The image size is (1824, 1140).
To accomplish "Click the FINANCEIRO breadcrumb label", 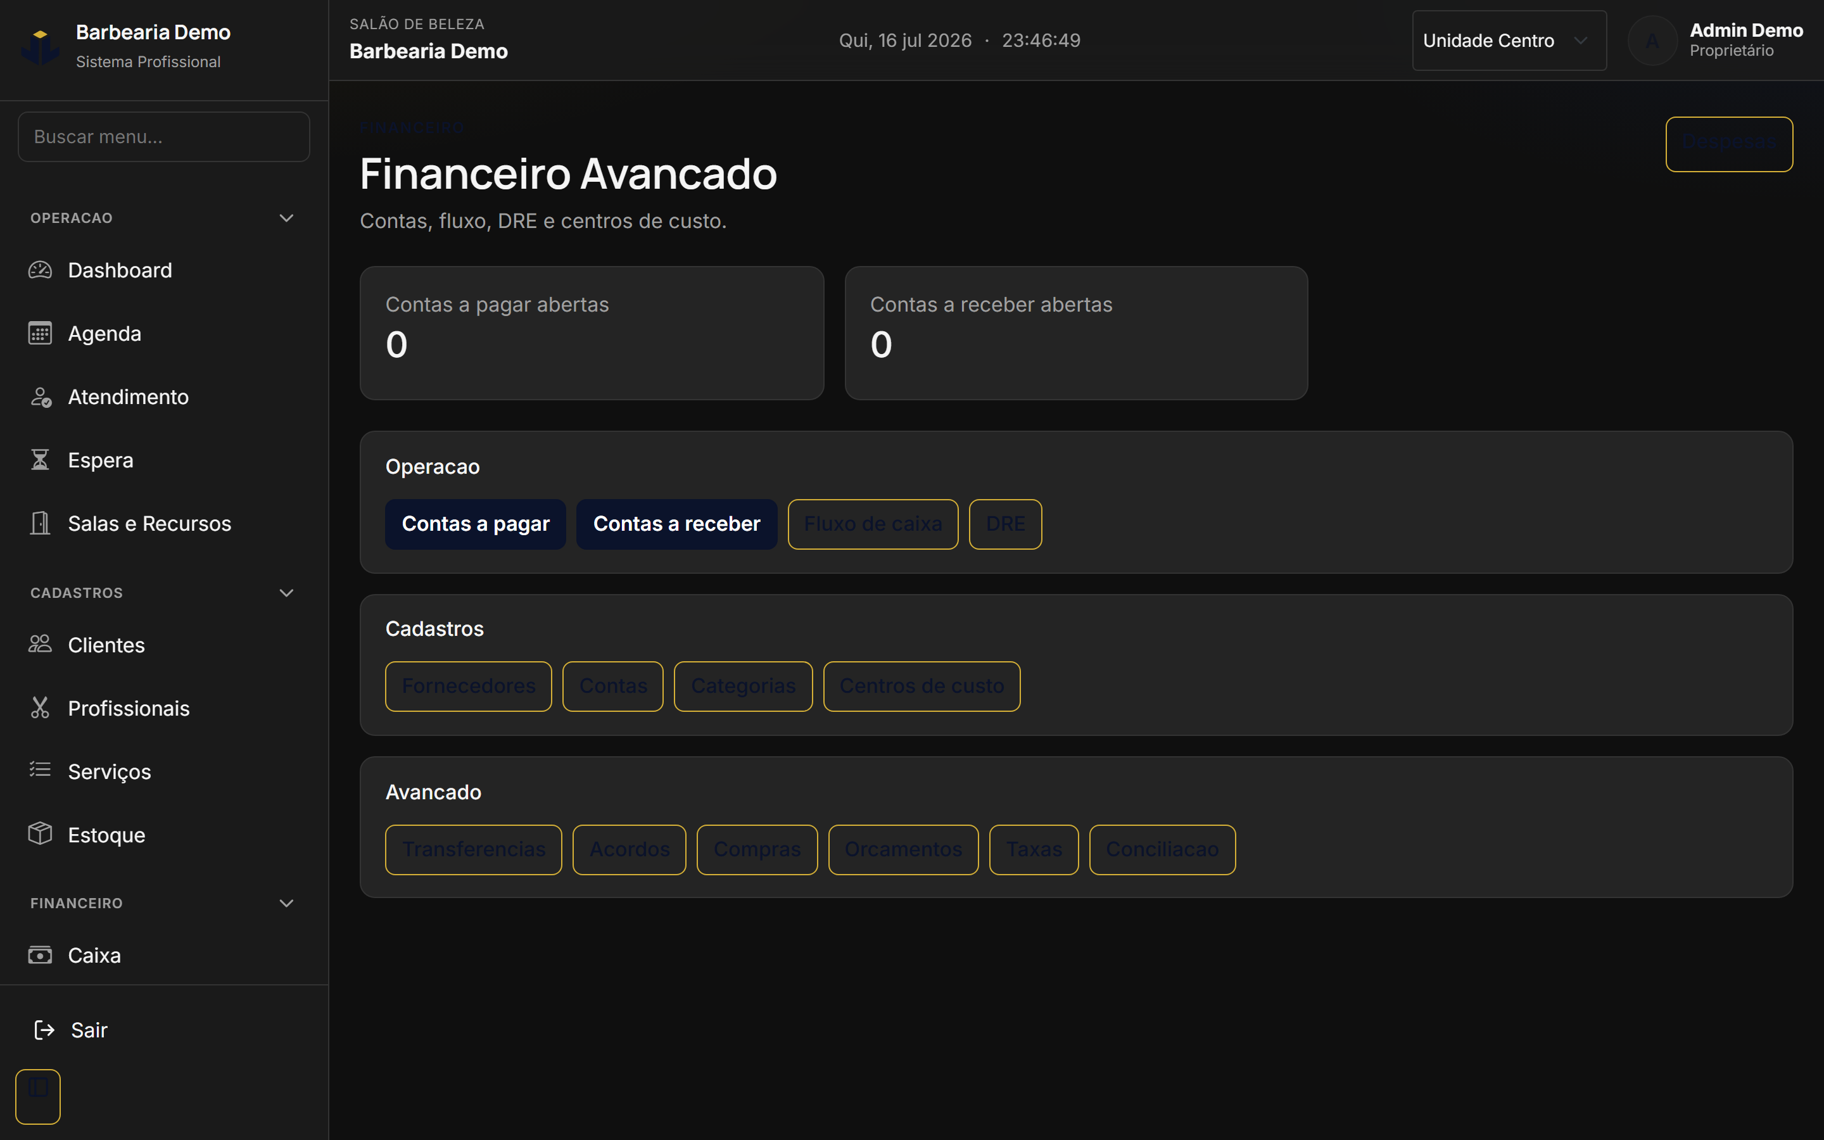I will (x=412, y=127).
